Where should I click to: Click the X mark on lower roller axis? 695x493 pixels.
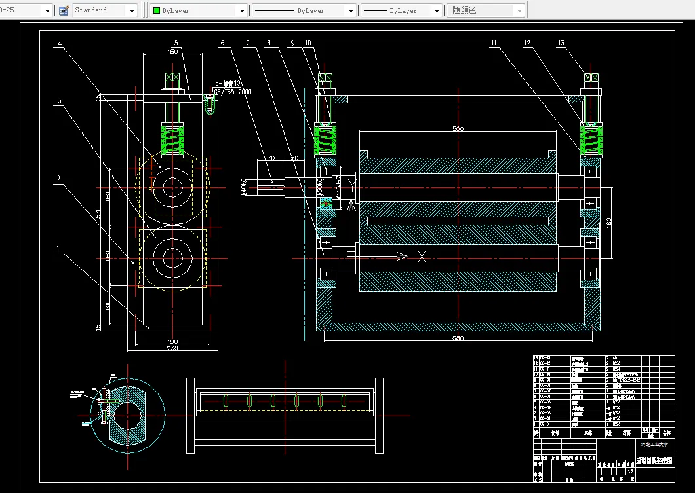422,257
